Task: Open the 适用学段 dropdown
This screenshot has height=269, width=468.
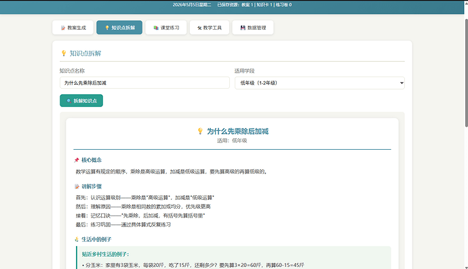Action: pos(319,83)
